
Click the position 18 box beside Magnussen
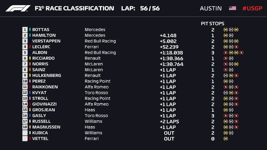pyautogui.click(x=25, y=127)
